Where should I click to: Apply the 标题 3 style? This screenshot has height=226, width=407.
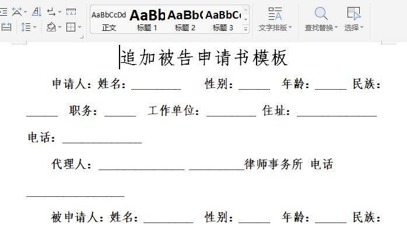coord(223,20)
